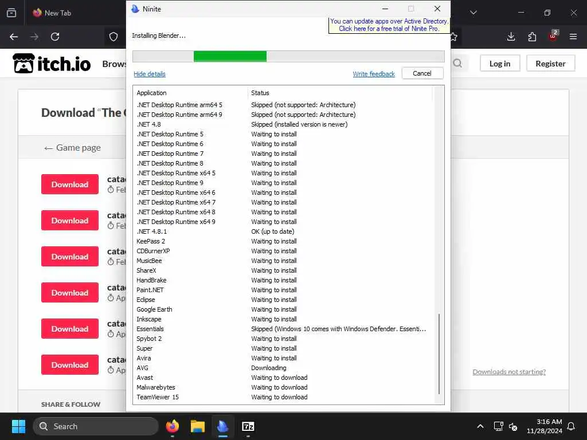
Task: Click Write feedback link
Action: point(374,74)
